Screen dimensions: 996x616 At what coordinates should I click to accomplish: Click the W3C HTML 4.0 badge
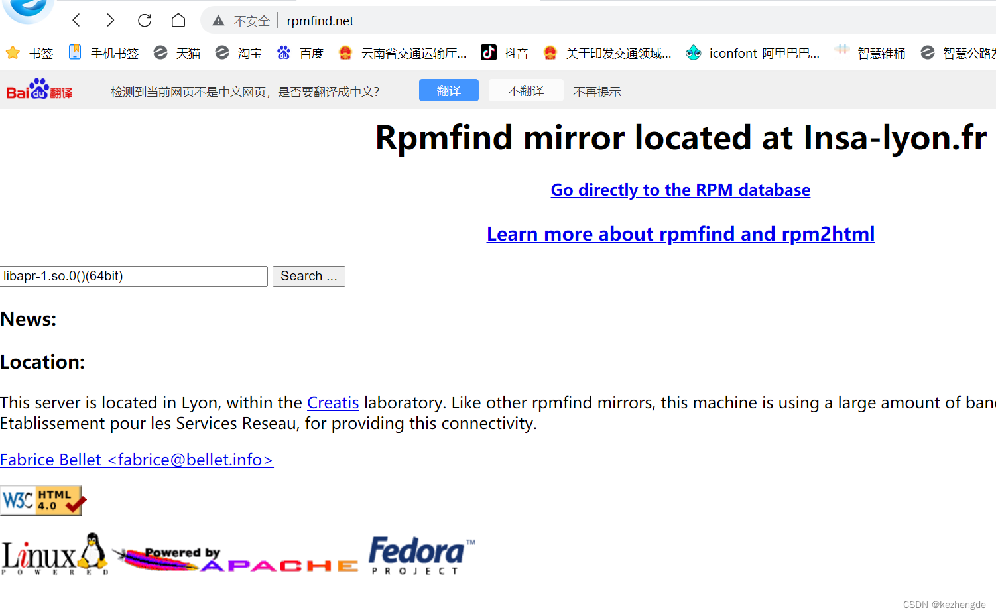pos(42,501)
